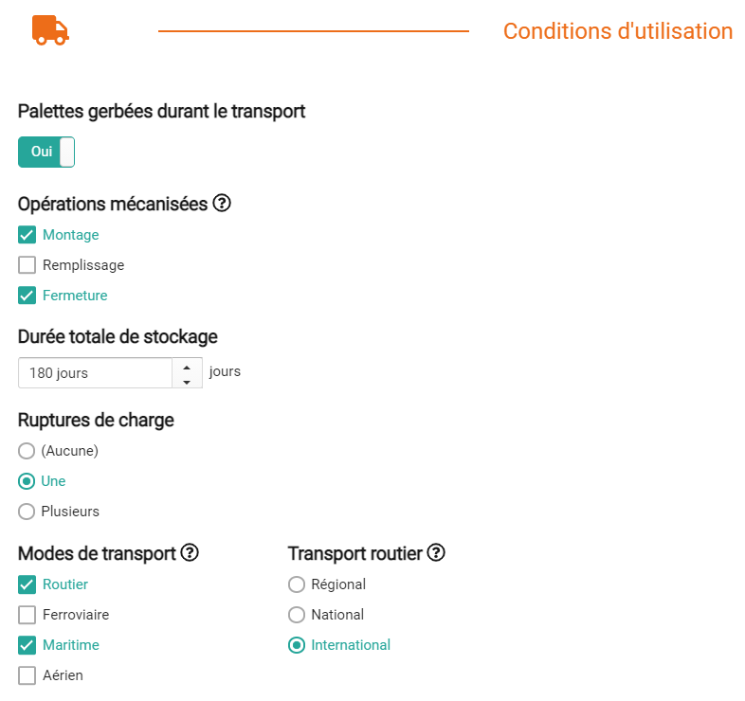Open help for Opérations mécanisées
This screenshot has width=745, height=701.
(222, 203)
